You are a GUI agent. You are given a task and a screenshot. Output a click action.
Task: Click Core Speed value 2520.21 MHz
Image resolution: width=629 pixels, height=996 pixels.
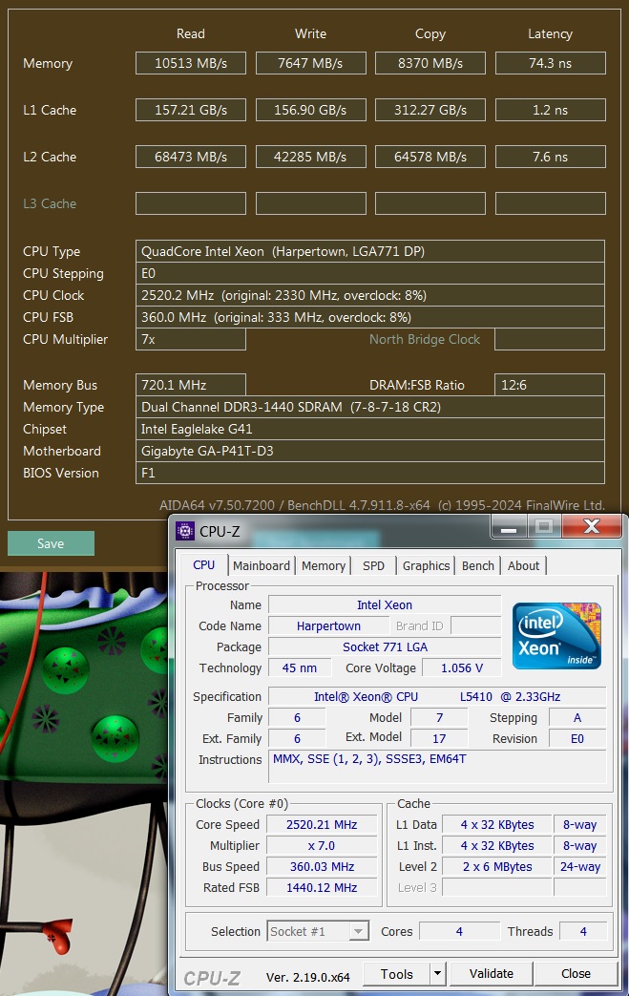tap(322, 824)
